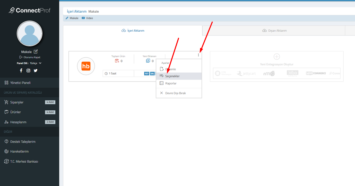Click the hb Hepsiburada logo

[86, 66]
